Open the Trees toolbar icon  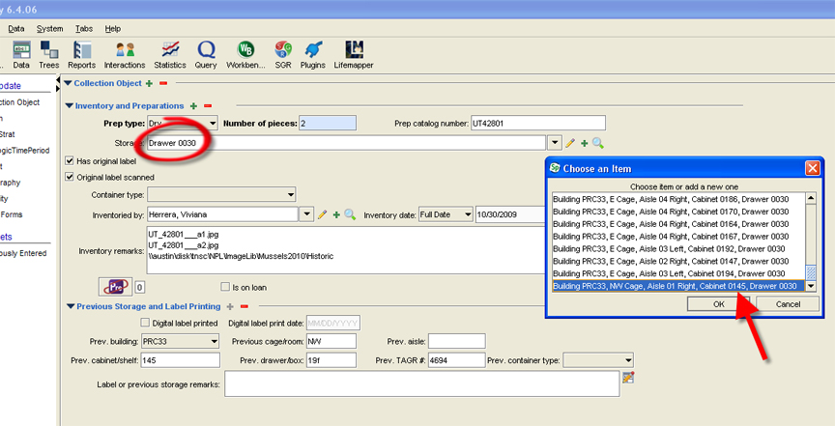pos(49,53)
